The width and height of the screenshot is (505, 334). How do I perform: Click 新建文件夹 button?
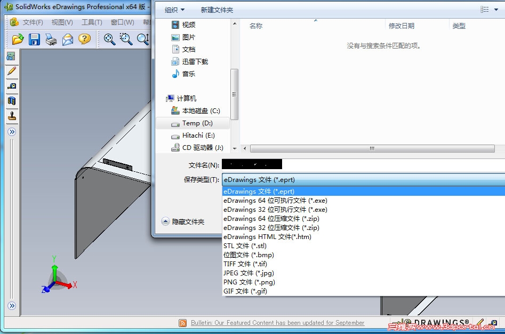[x=217, y=10]
